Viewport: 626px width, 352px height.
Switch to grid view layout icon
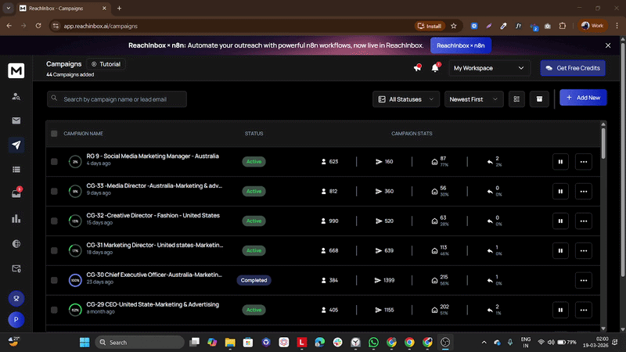pyautogui.click(x=516, y=99)
